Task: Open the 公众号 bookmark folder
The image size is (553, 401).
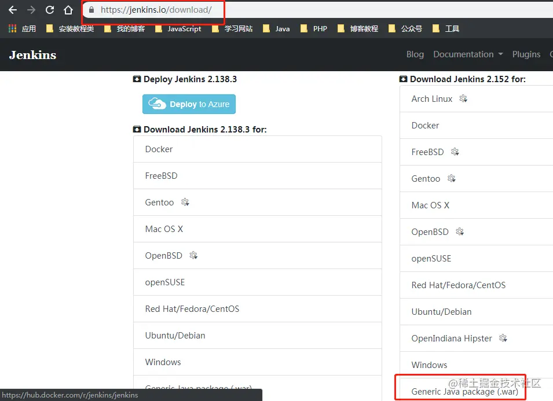Action: 405,29
